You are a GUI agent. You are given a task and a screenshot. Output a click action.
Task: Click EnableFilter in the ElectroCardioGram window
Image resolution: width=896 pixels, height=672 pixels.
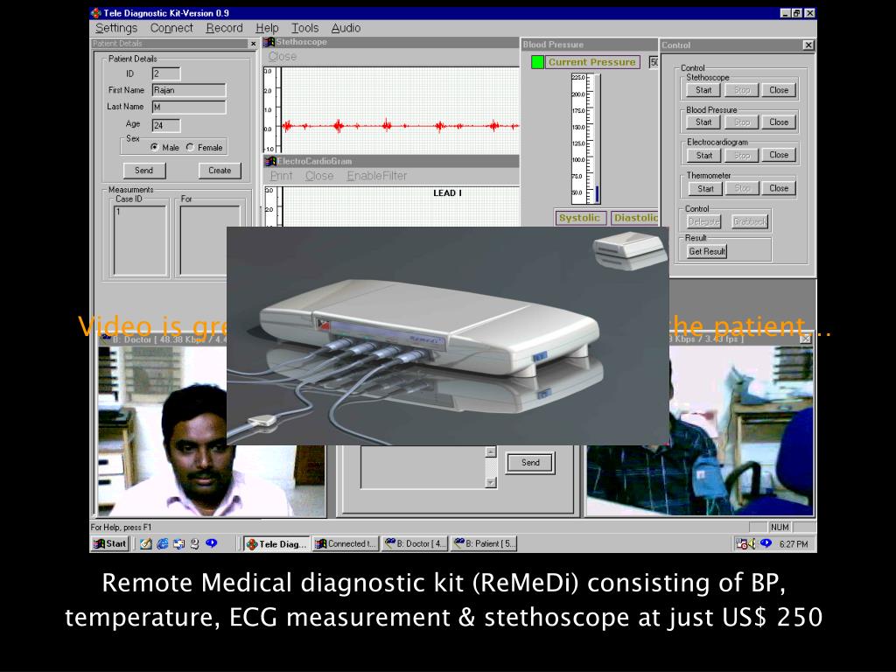pyautogui.click(x=377, y=176)
